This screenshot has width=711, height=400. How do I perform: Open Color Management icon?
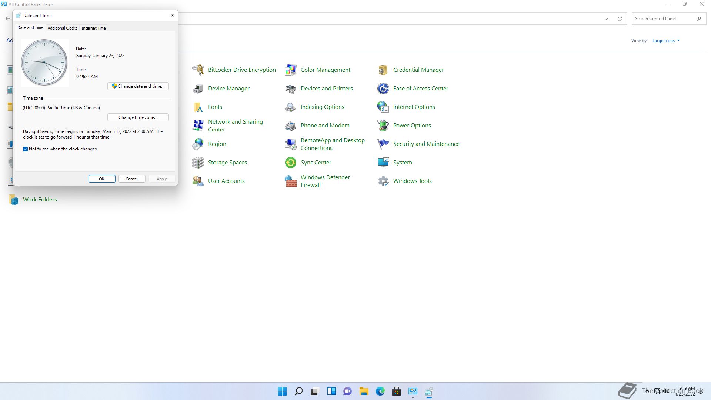[x=291, y=70]
